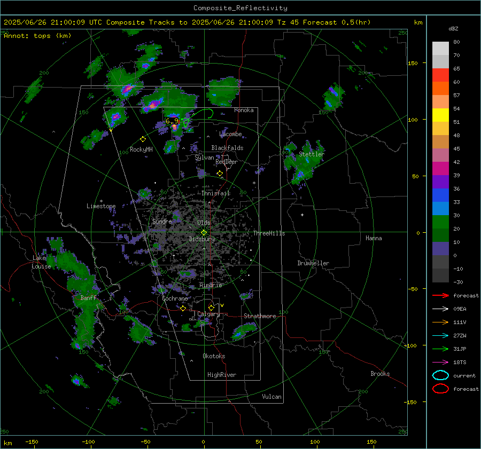
Task: Click the Stettler town label
Action: (x=312, y=154)
